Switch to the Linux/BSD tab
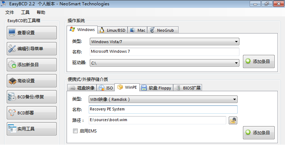The image size is (285, 145). point(113,30)
